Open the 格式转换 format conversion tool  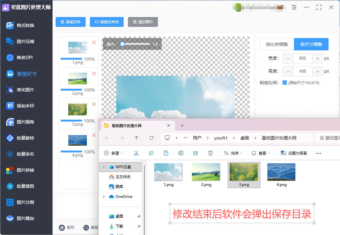[21, 25]
